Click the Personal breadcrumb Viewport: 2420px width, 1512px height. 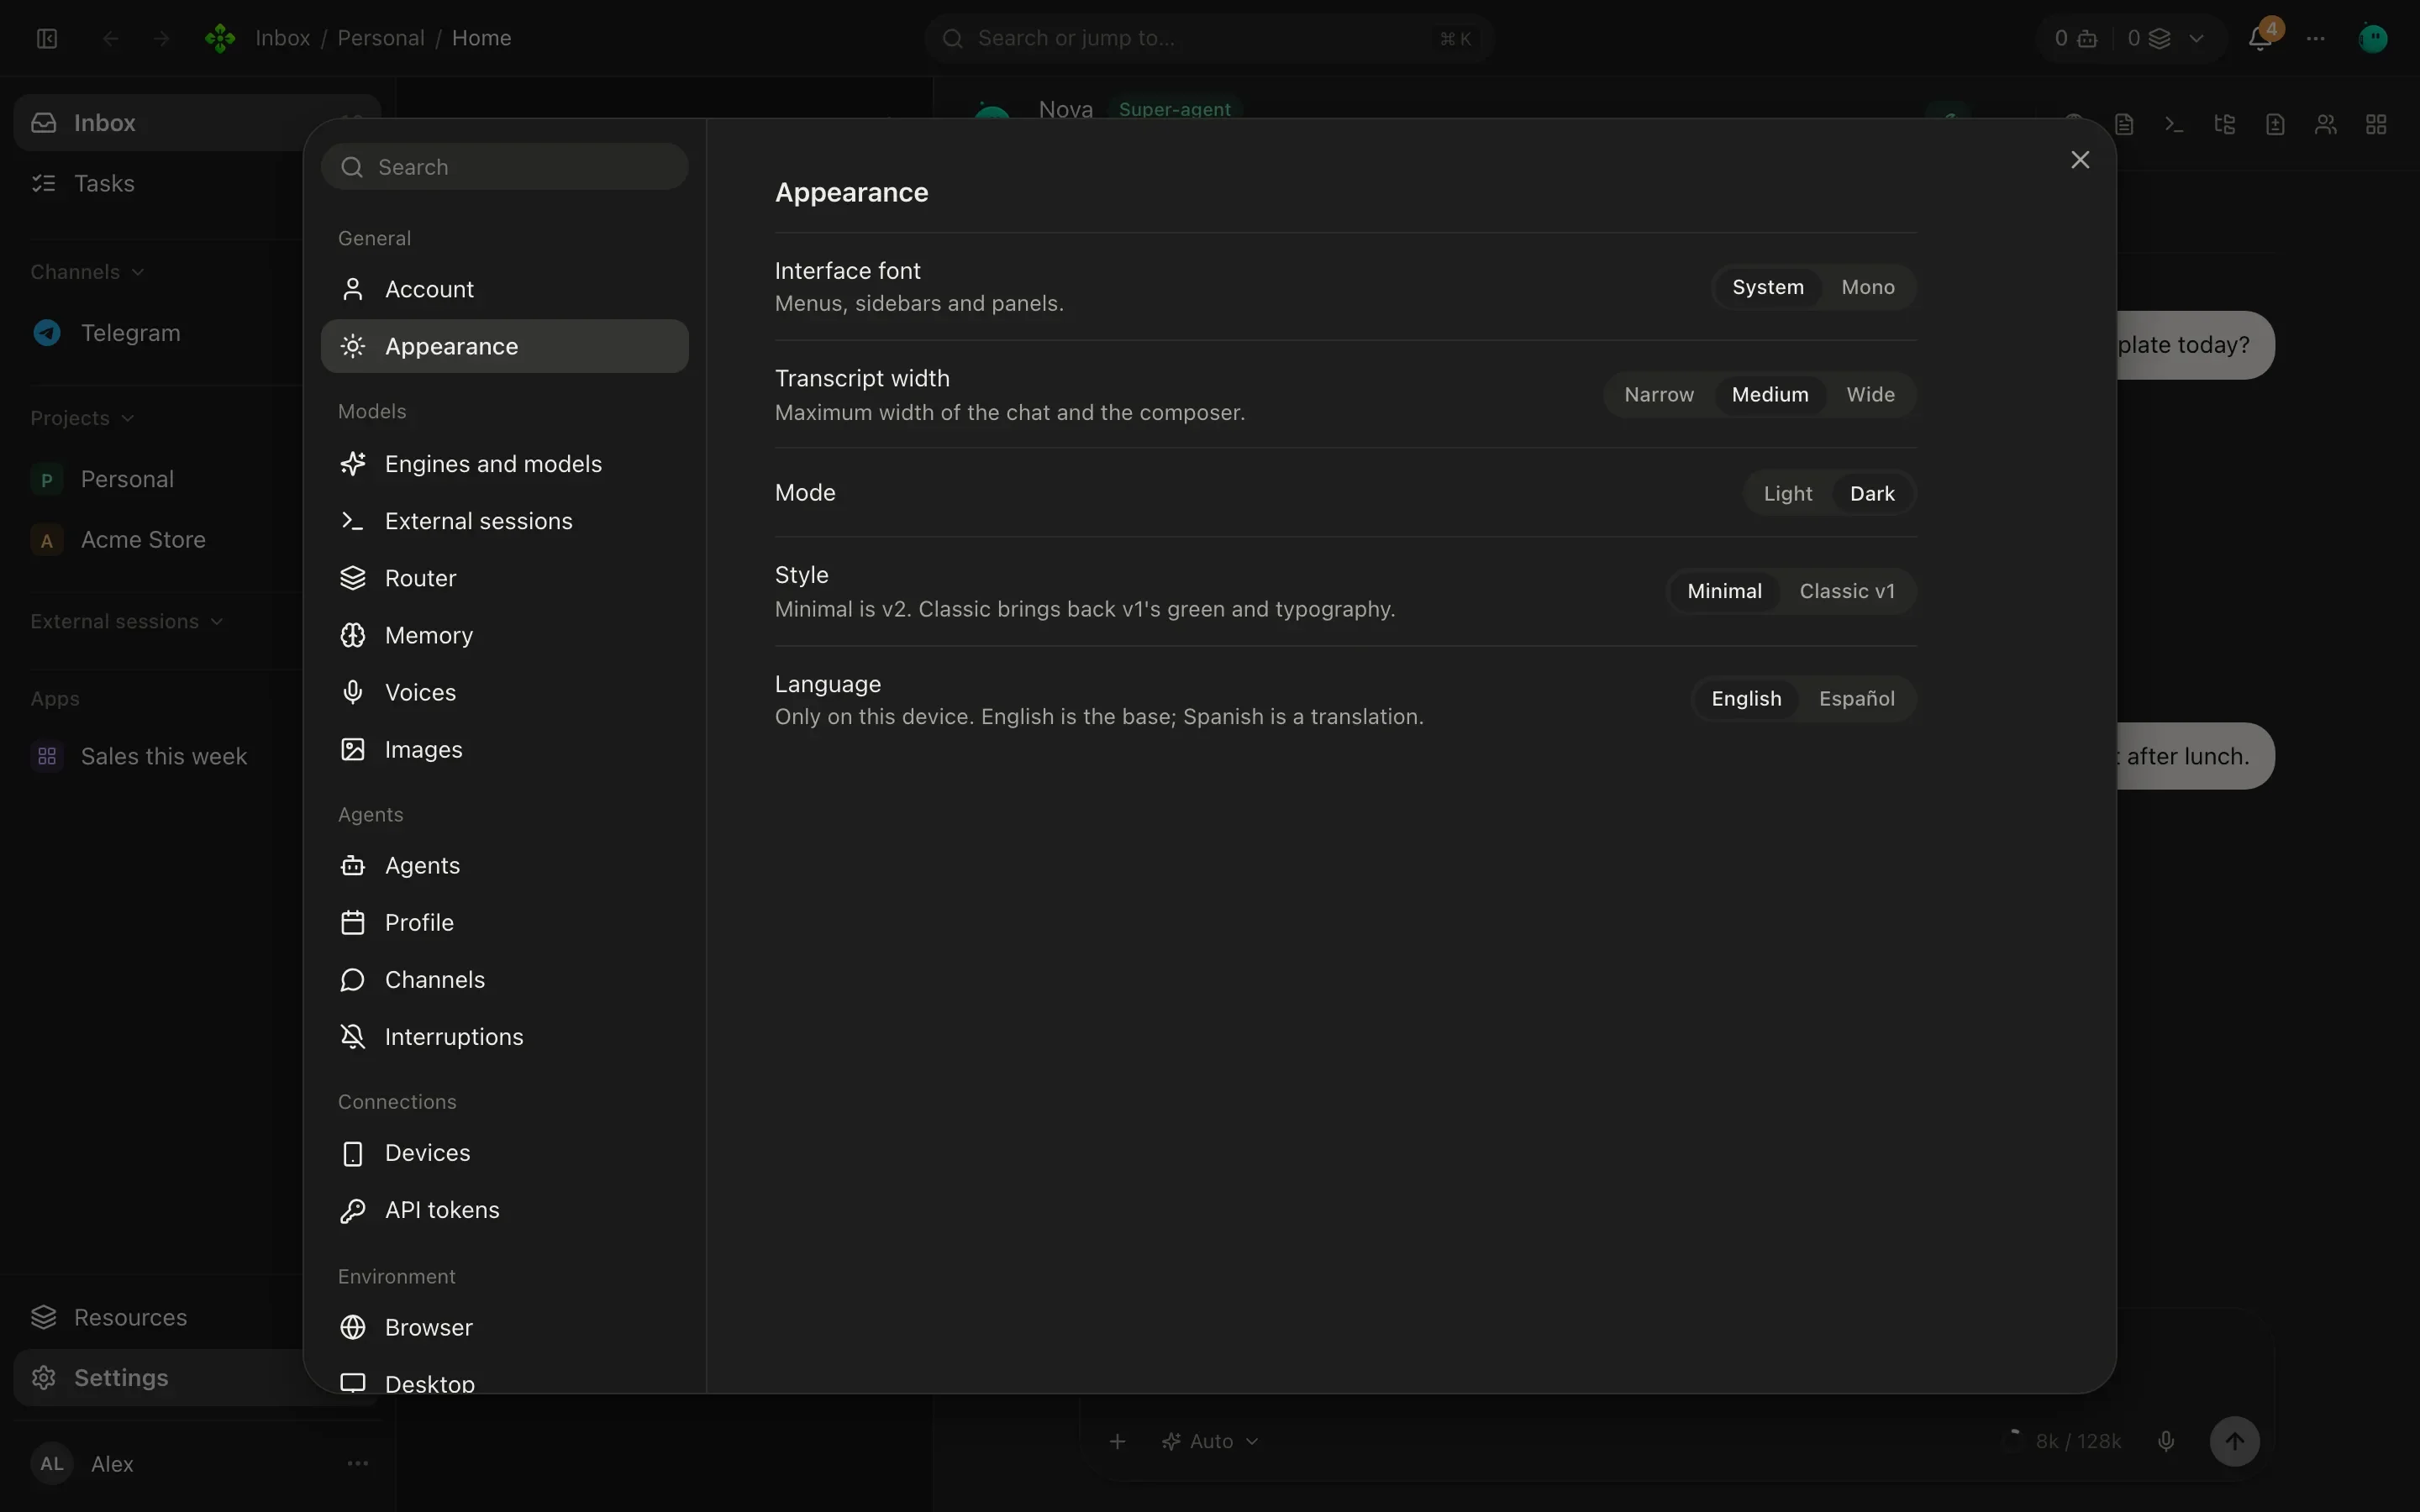point(380,38)
